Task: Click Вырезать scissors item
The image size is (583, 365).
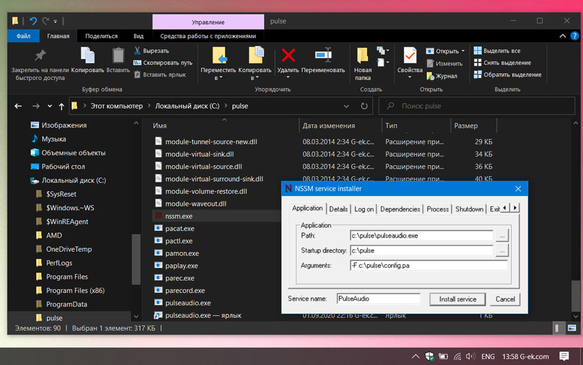Action: 152,50
